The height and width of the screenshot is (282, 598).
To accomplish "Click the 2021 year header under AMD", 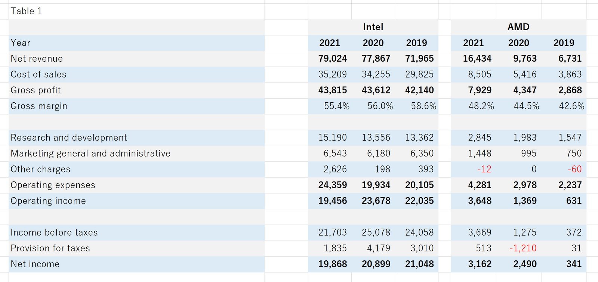I will [x=474, y=43].
